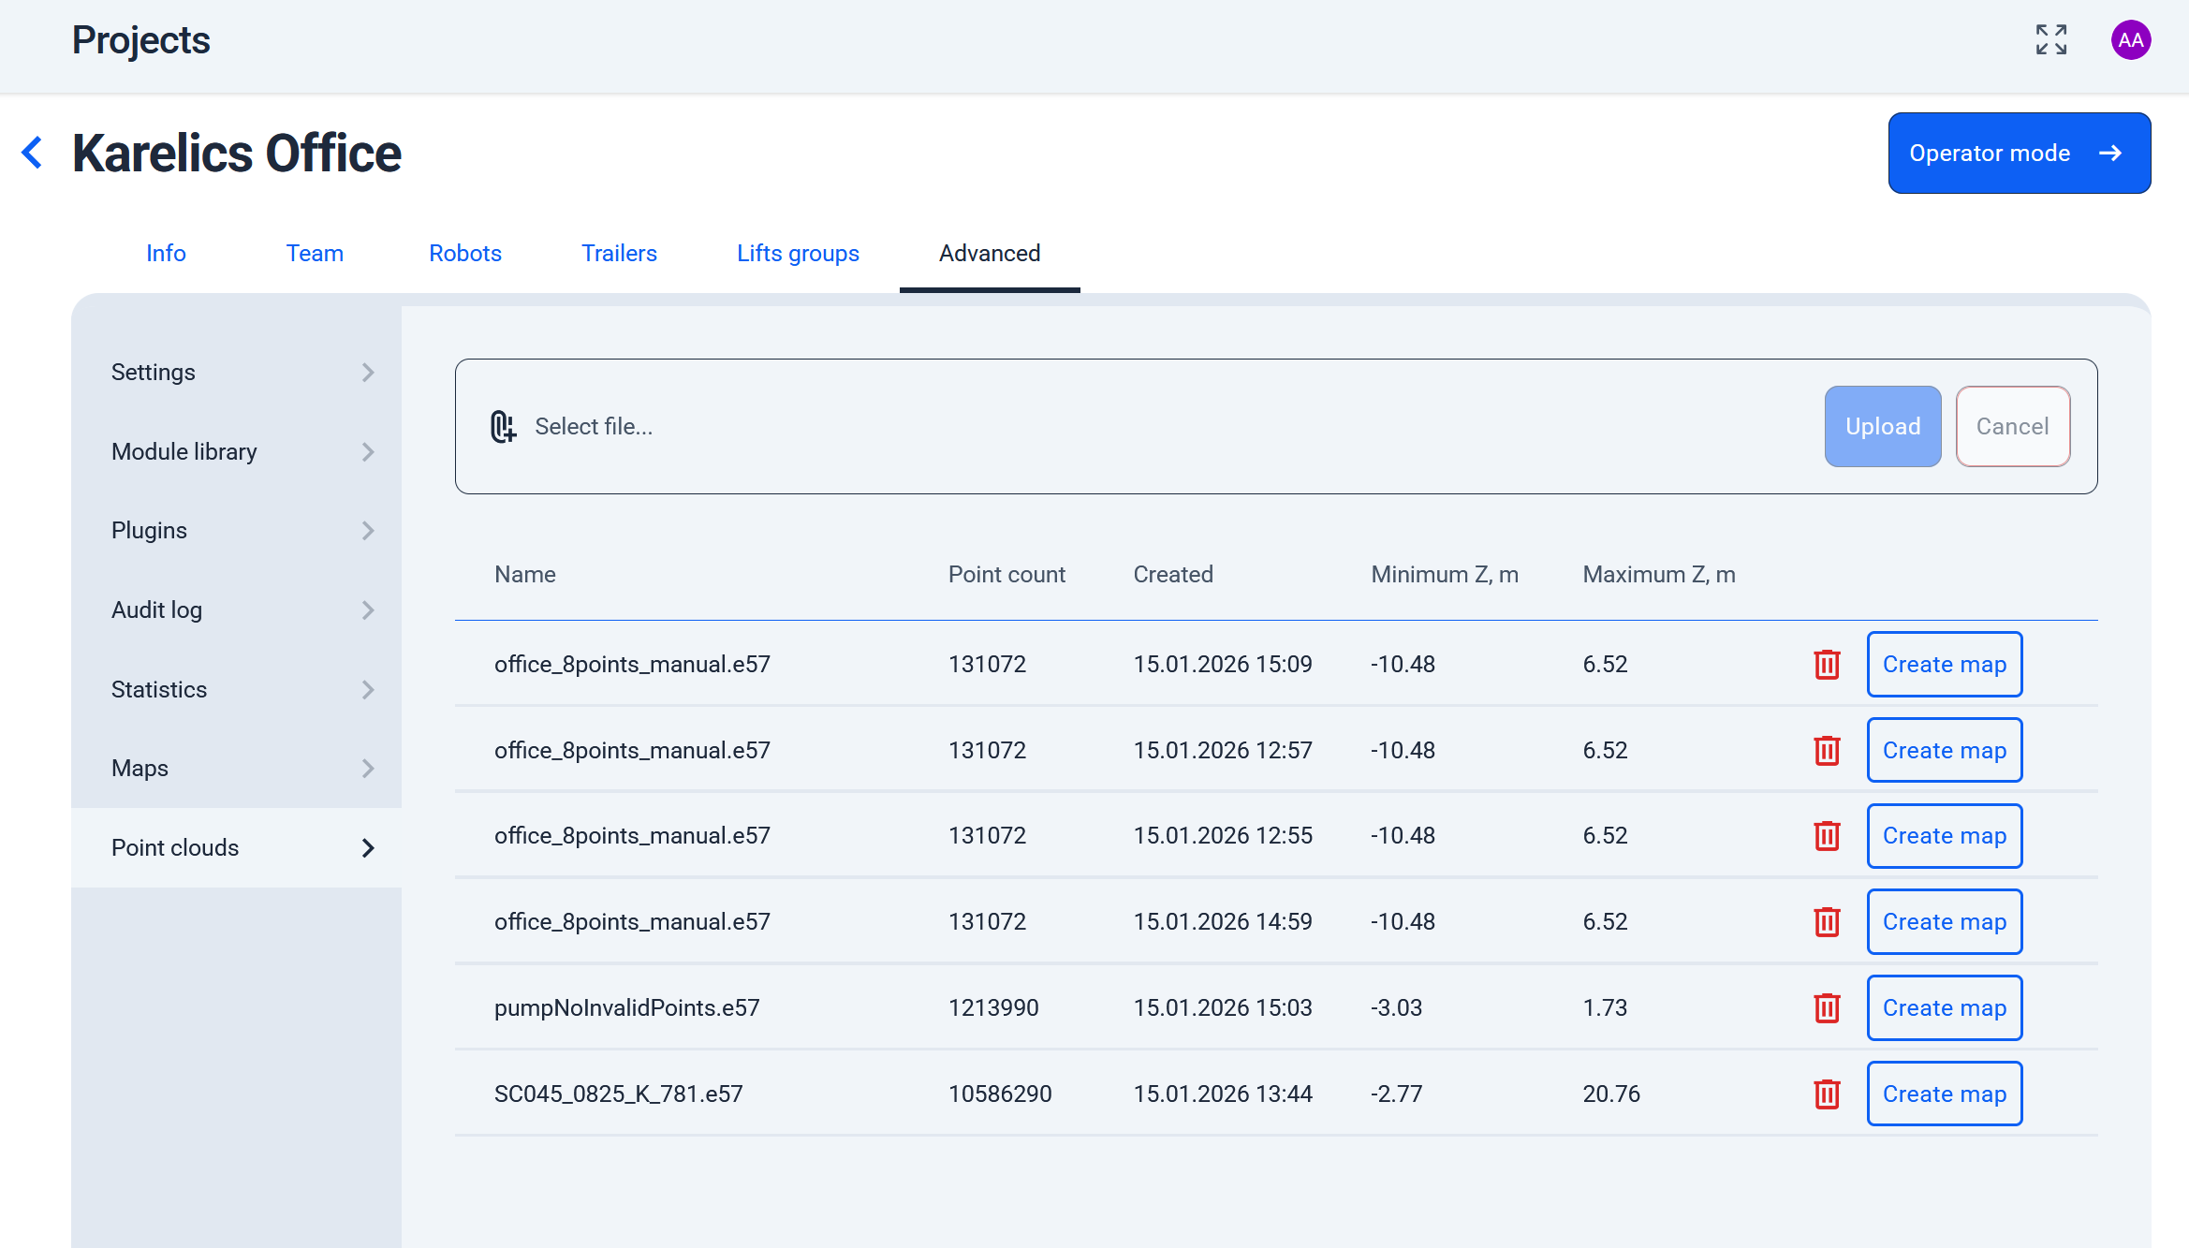Click the Cancel upload button

[x=2012, y=427]
